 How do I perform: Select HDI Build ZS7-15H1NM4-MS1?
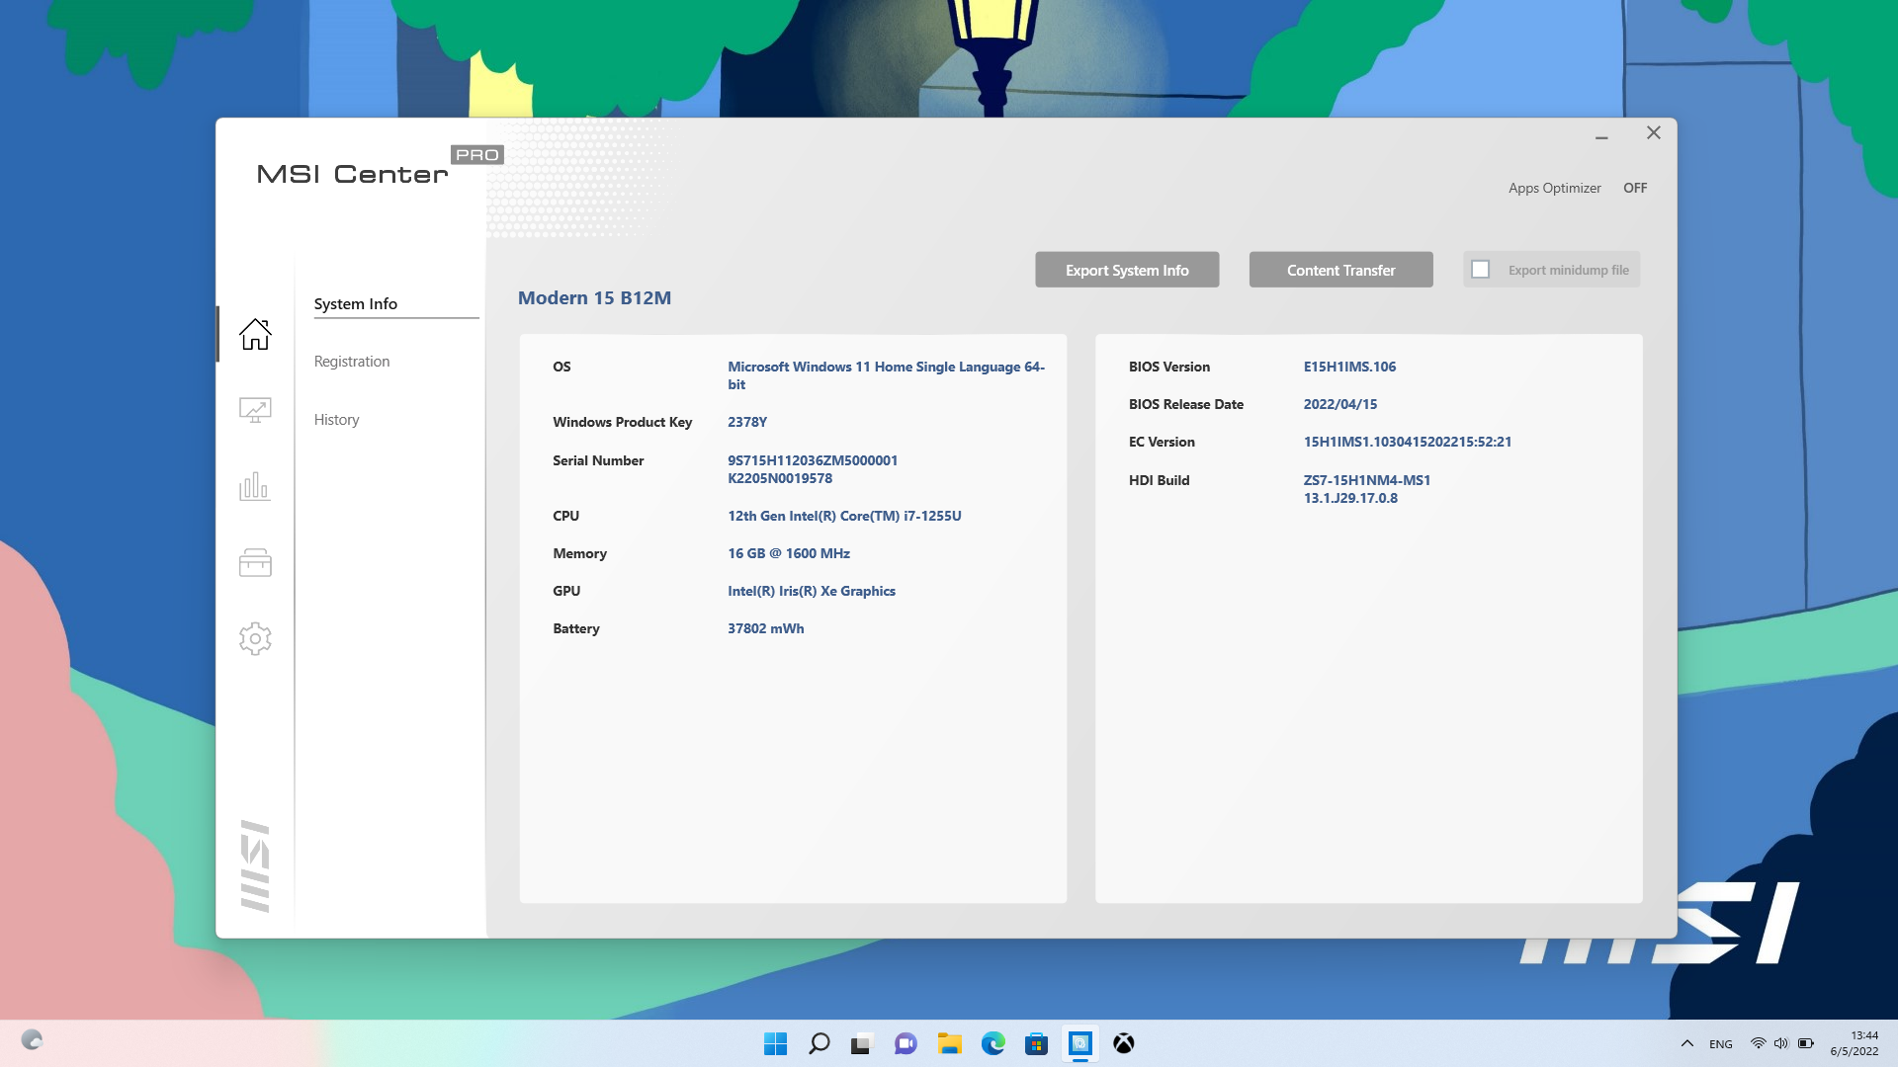[x=1366, y=480]
